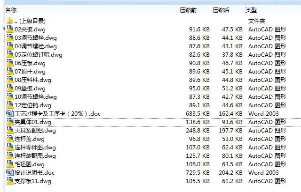Click the Word icon of 设计说明书.doc

(x=10, y=172)
